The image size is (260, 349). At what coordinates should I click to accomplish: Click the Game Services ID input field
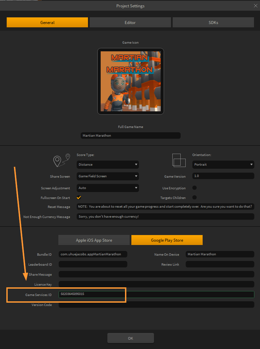[156, 294]
